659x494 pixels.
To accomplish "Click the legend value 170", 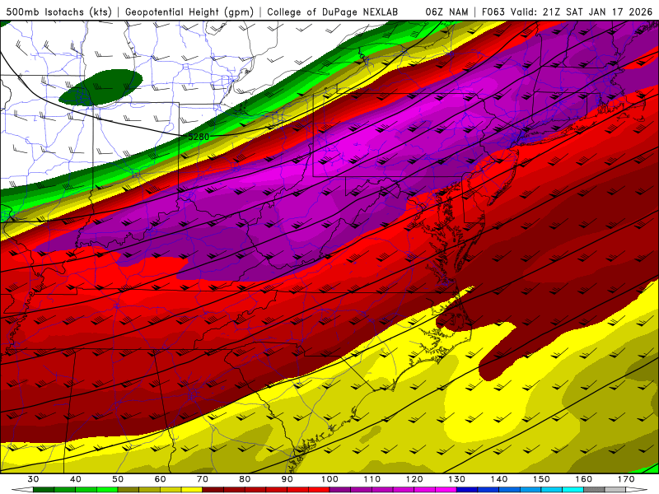I will (626, 479).
